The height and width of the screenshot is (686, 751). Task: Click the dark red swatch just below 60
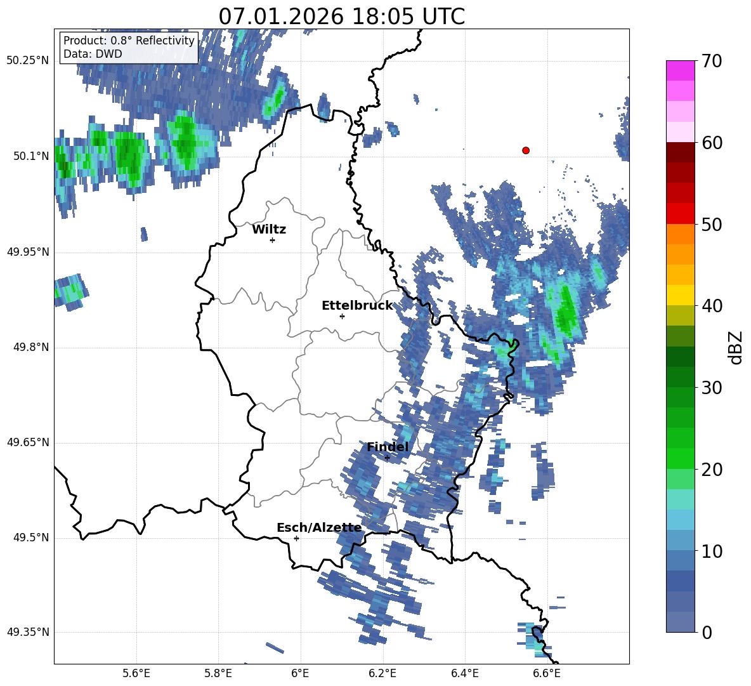pos(680,152)
